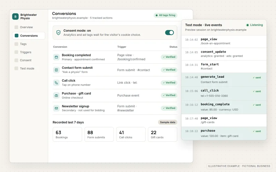Click the All tags firing badge
Image resolution: width=276 pixels, height=172 pixels.
[166, 15]
